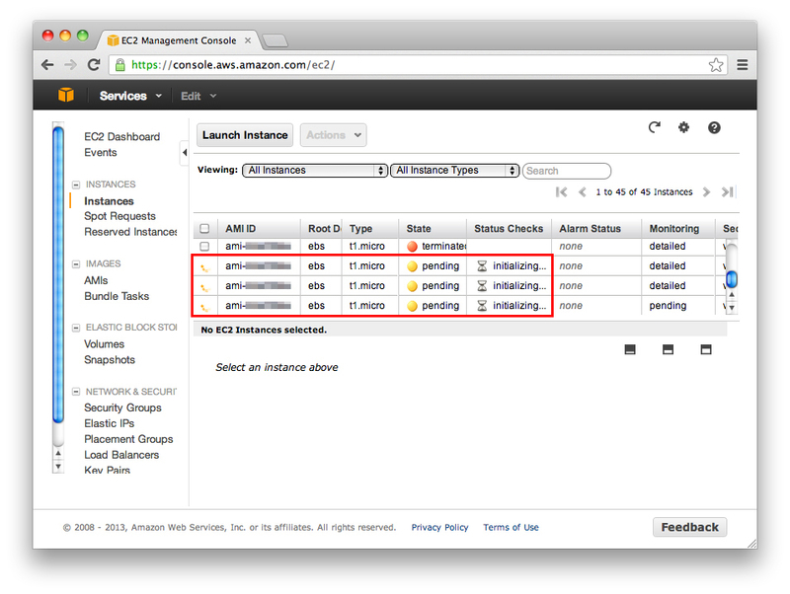Click the sidebar scroll down arrow
Viewport: 790px width, 594px height.
(x=58, y=466)
